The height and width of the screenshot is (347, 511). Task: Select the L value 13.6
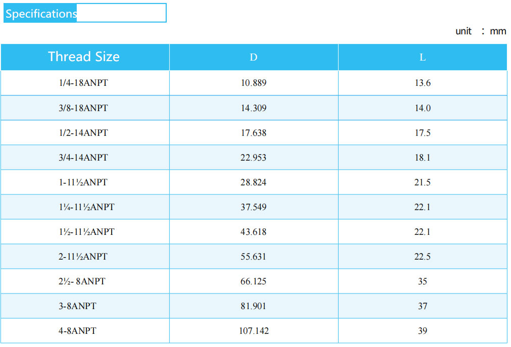click(x=422, y=83)
